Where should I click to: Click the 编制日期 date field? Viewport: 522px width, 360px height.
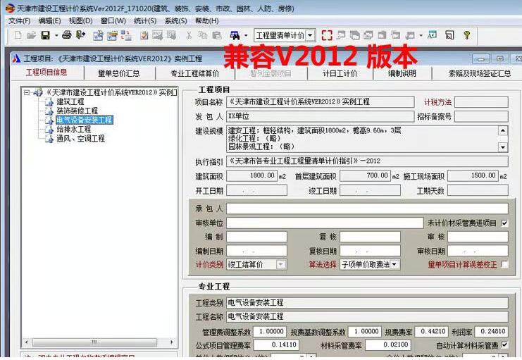[256, 251]
